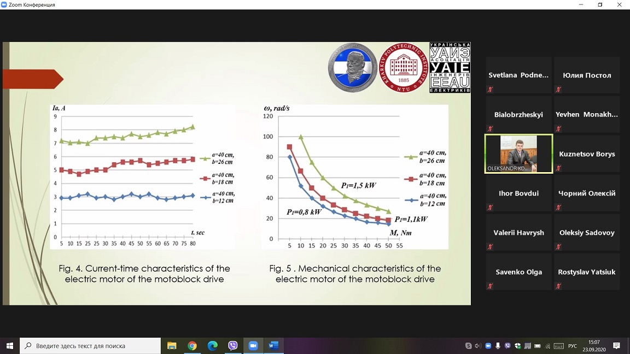The width and height of the screenshot is (630, 354).
Task: Click the Fig. 4 caption text
Action: tap(144, 274)
